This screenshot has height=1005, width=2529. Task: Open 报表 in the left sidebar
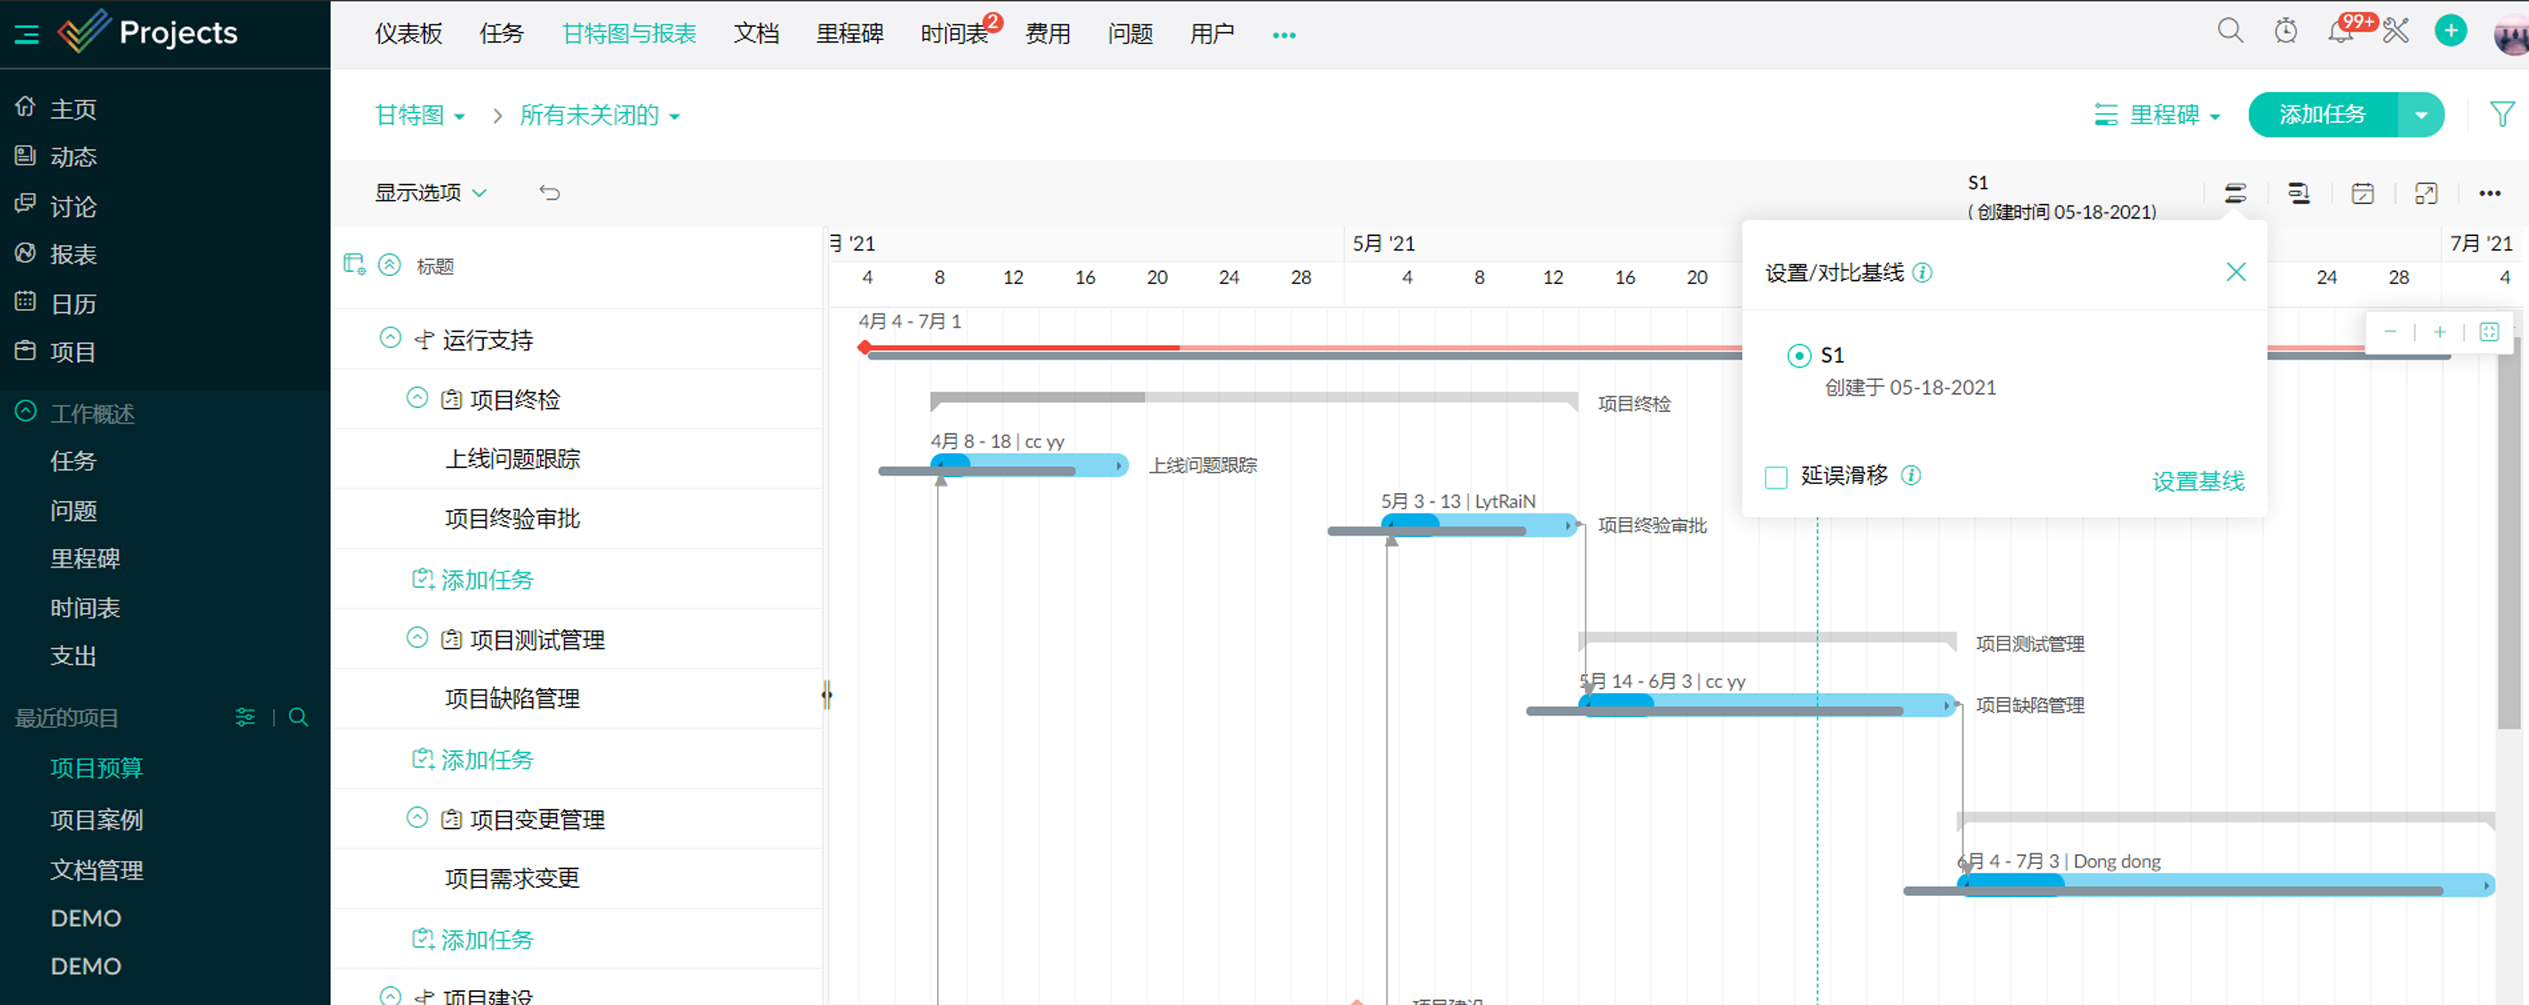tap(73, 254)
